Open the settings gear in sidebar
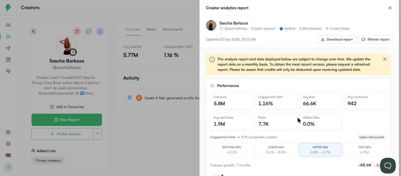The image size is (401, 176). 8,132
